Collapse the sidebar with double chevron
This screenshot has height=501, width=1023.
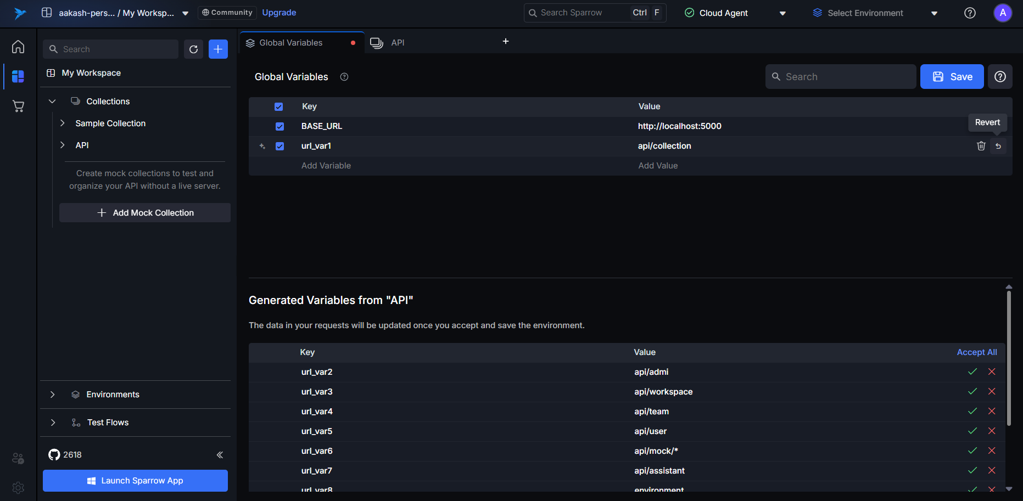[x=220, y=455]
